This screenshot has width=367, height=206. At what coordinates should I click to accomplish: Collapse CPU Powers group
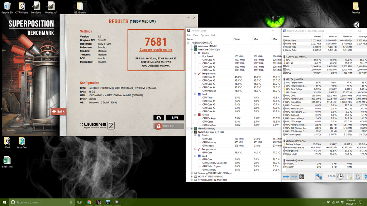coord(195,115)
